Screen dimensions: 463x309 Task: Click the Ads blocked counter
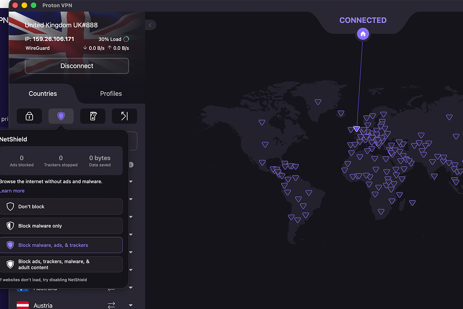click(21, 161)
